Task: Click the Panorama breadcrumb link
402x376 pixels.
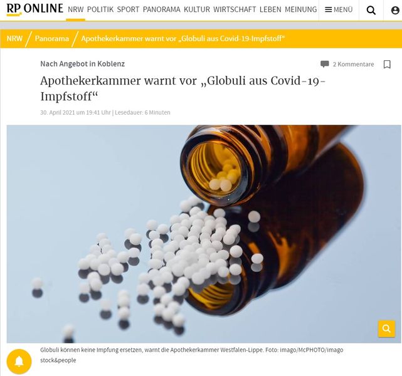Action: pos(52,39)
